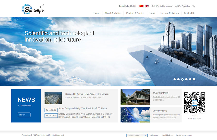Read Sunny Energy NEEQ Market news
This screenshot has height=140, width=217.
83,108
